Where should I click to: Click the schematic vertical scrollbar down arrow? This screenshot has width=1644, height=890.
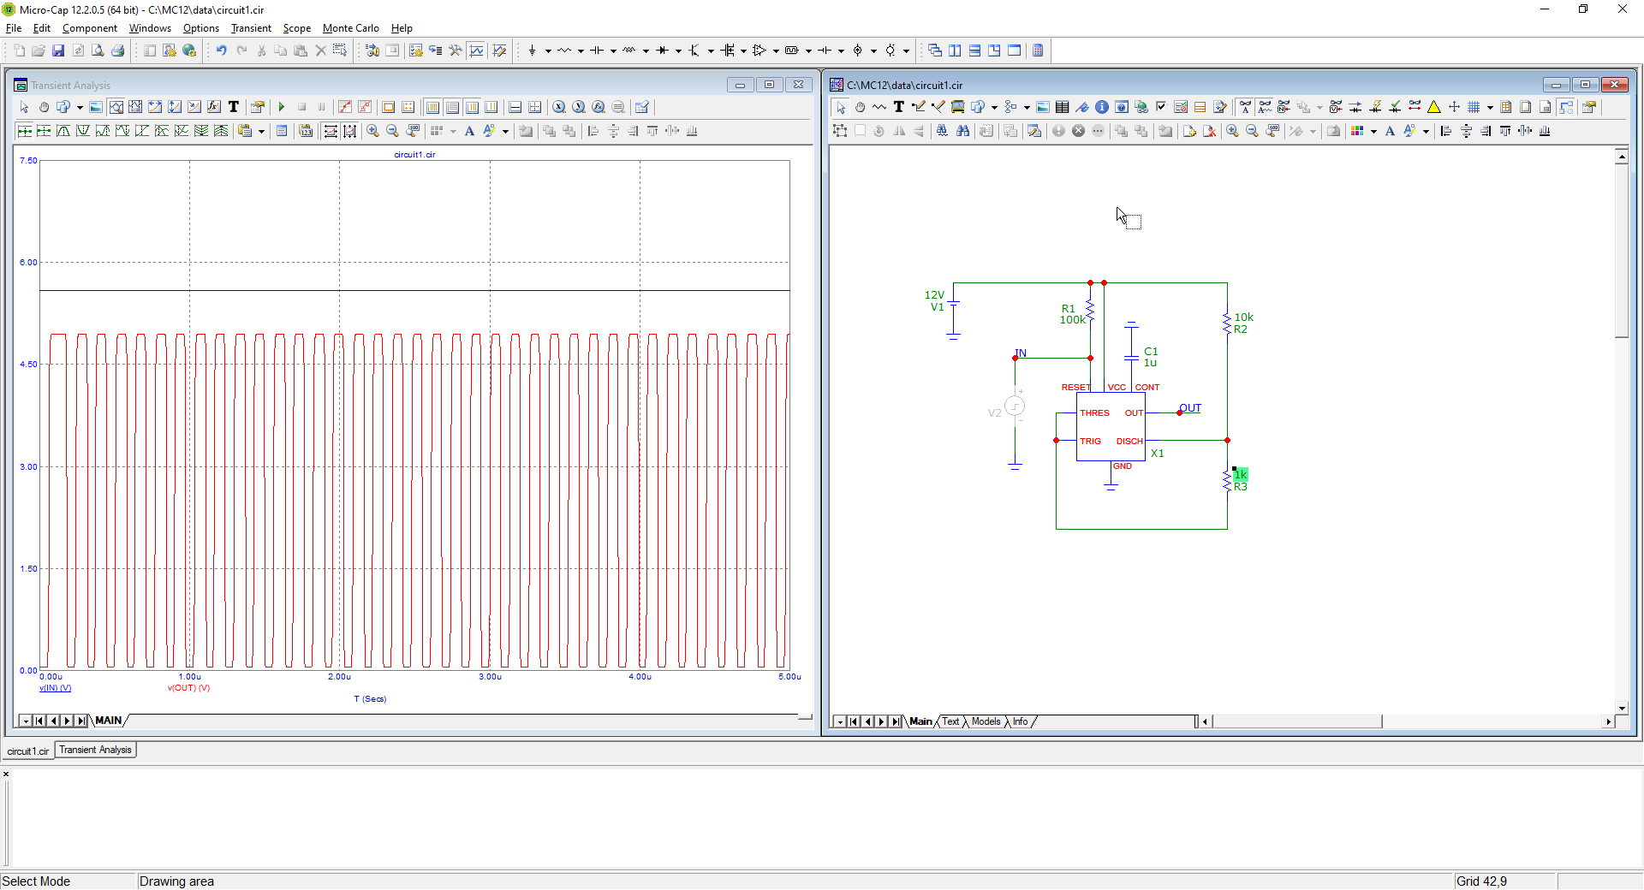1622,708
